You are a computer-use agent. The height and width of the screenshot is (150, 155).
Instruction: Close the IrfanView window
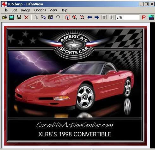coord(152,4)
